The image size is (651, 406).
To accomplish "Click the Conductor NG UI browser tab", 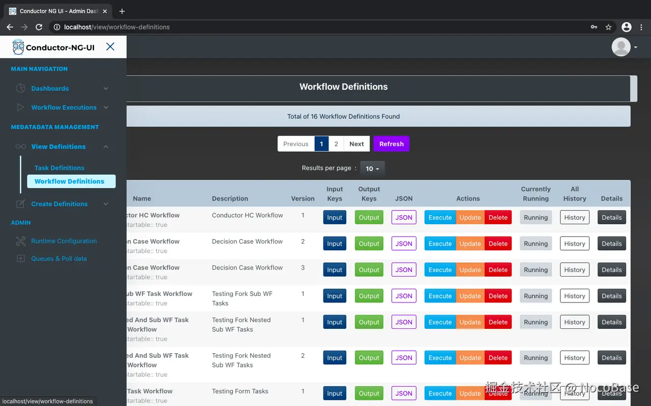I will click(57, 11).
